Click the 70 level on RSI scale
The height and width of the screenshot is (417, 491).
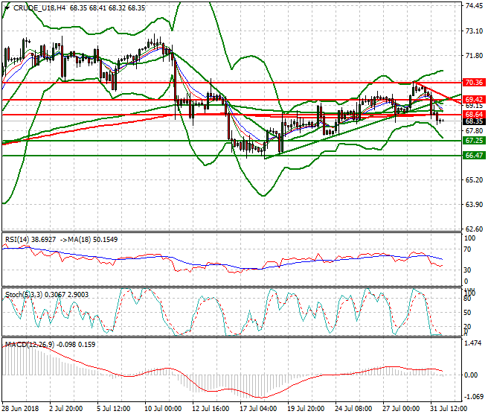[x=467, y=249]
